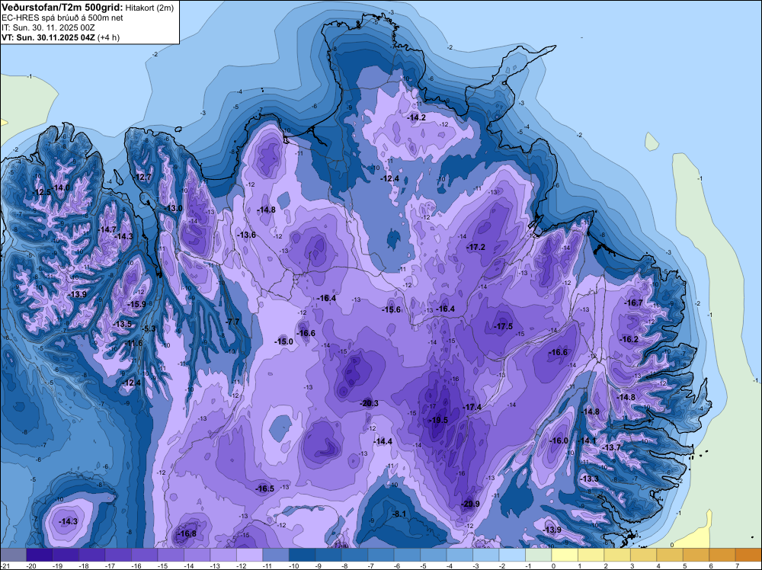The width and height of the screenshot is (762, 570).
Task: Pick the color scale swatch between 6 and 7
Action: [x=722, y=555]
